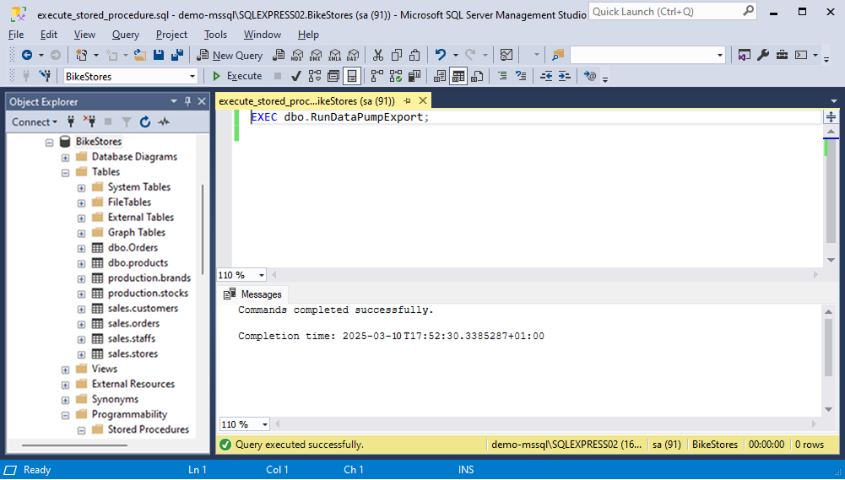Display Estimated Execution Plan
Image resolution: width=845 pixels, height=480 pixels.
click(315, 76)
